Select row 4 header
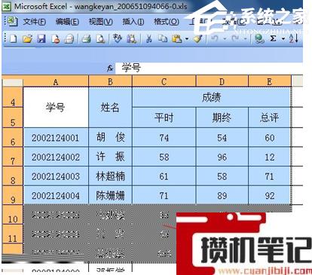 13,97
